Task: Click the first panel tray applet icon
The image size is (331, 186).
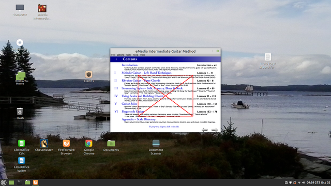Action: point(286,182)
